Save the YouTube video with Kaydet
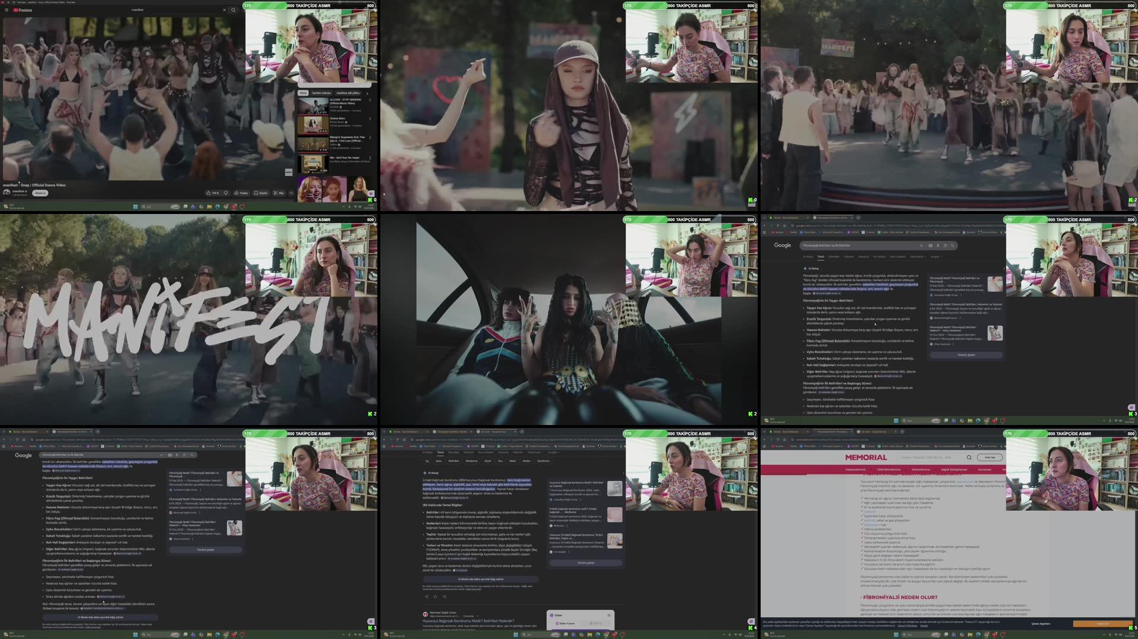 261,193
